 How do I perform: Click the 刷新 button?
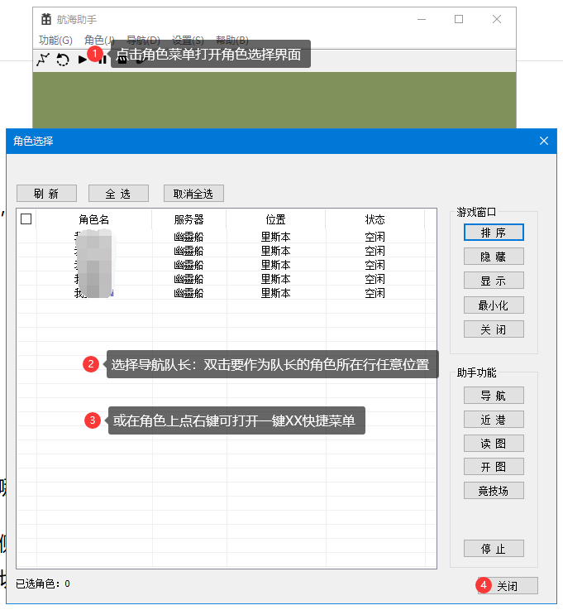[46, 193]
